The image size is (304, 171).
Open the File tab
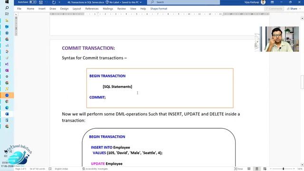click(x=19, y=9)
